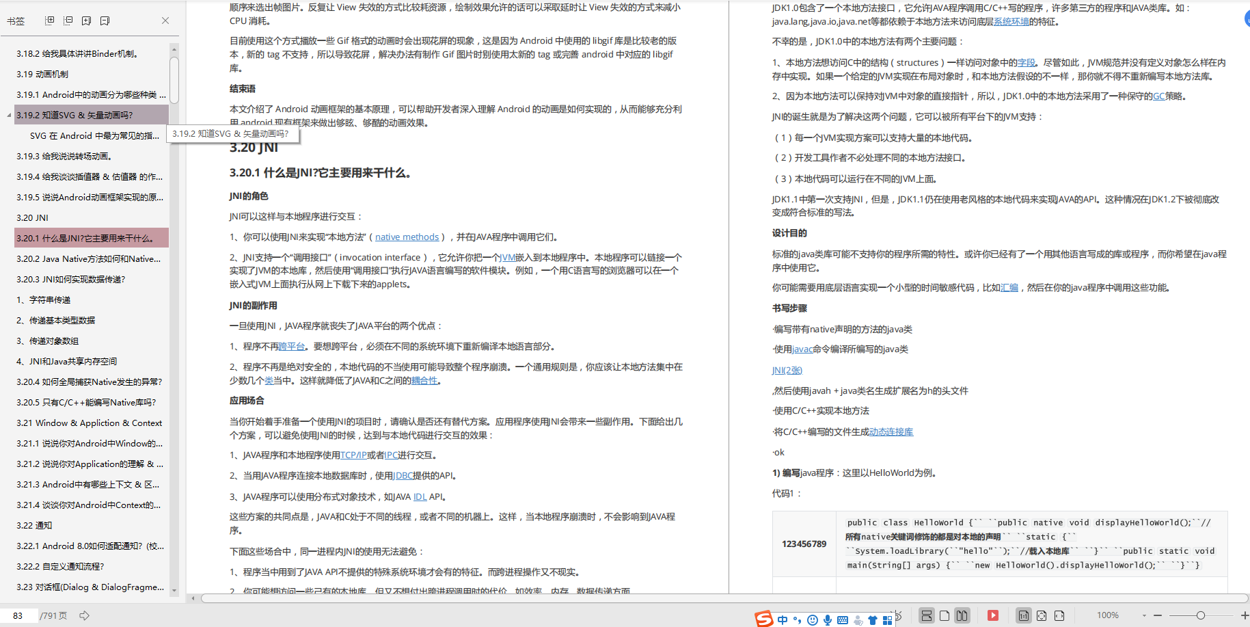Open child bookmark SVG 在 Android 中最为常见
Screen dimensions: 1250x627
tap(95, 135)
